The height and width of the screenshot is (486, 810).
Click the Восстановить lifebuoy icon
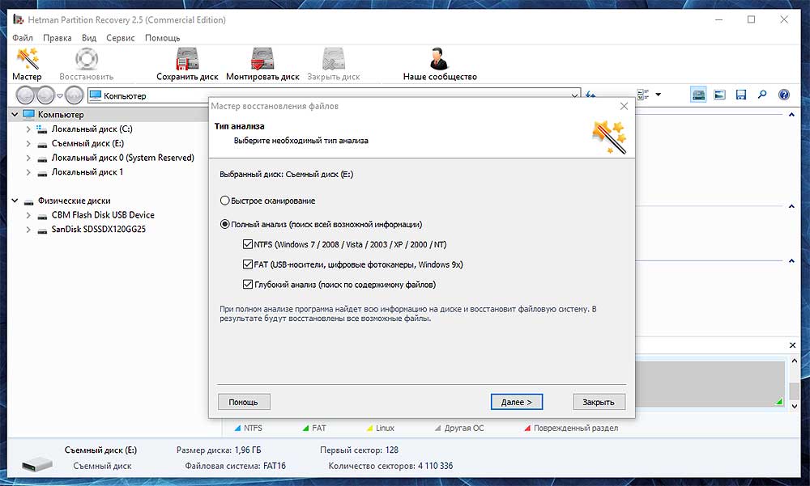point(87,58)
